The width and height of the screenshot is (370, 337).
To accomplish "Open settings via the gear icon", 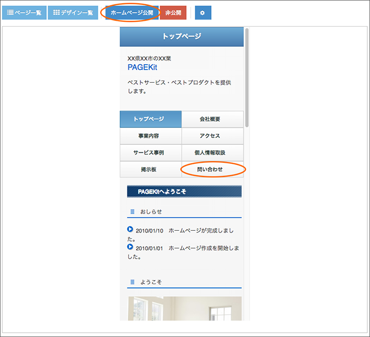I will click(203, 13).
